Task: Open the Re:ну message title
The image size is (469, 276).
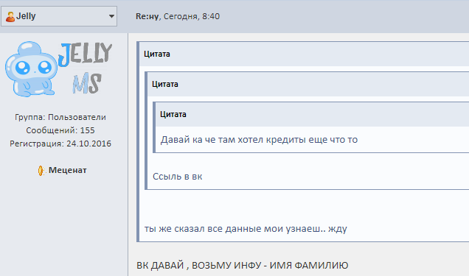Action: pos(147,16)
